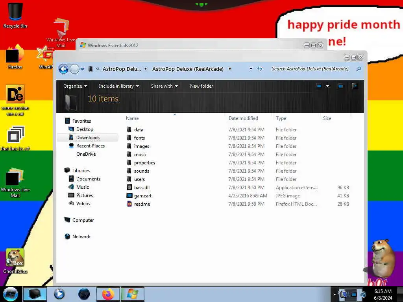Show hidden tray icons arrow
The width and height of the screenshot is (403, 302).
tap(335, 294)
